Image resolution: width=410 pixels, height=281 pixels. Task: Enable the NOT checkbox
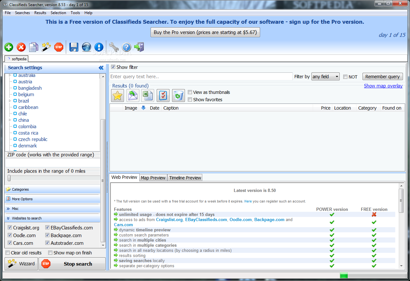coord(345,77)
